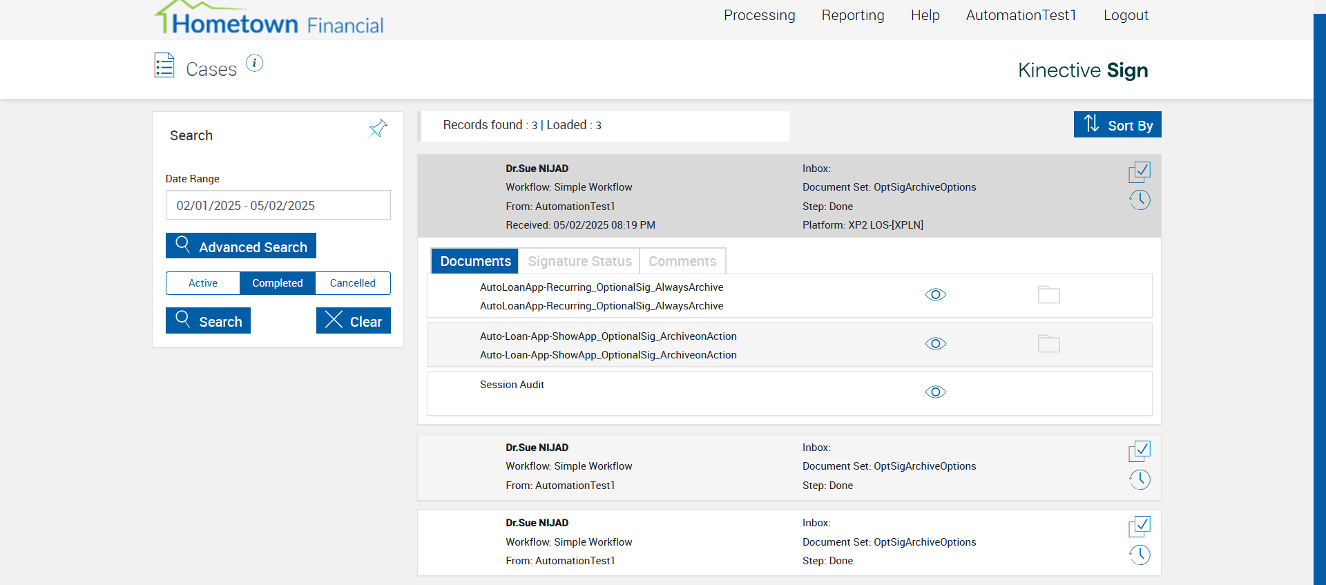This screenshot has width=1326, height=585.
Task: Click the Cases info icon
Action: pyautogui.click(x=254, y=64)
